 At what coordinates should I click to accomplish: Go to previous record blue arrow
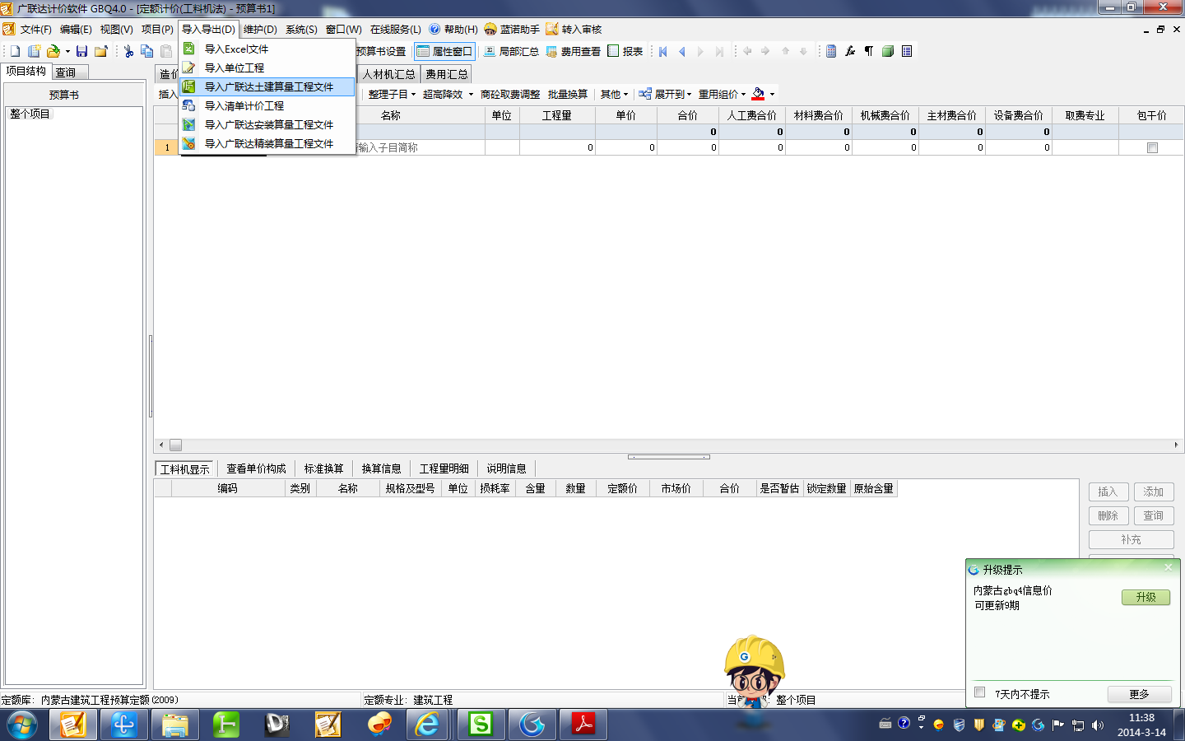tap(681, 51)
